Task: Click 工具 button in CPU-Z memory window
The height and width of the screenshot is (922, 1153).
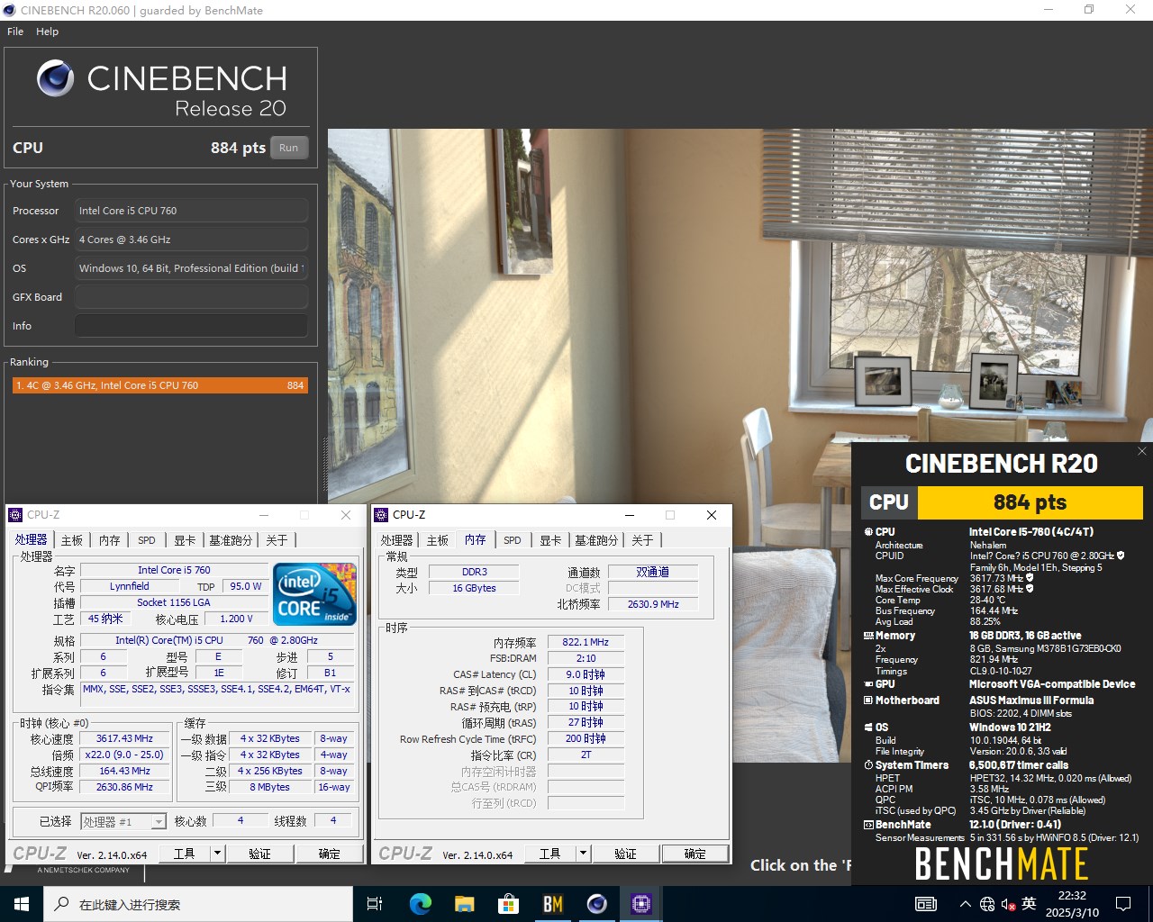Action: coord(550,854)
